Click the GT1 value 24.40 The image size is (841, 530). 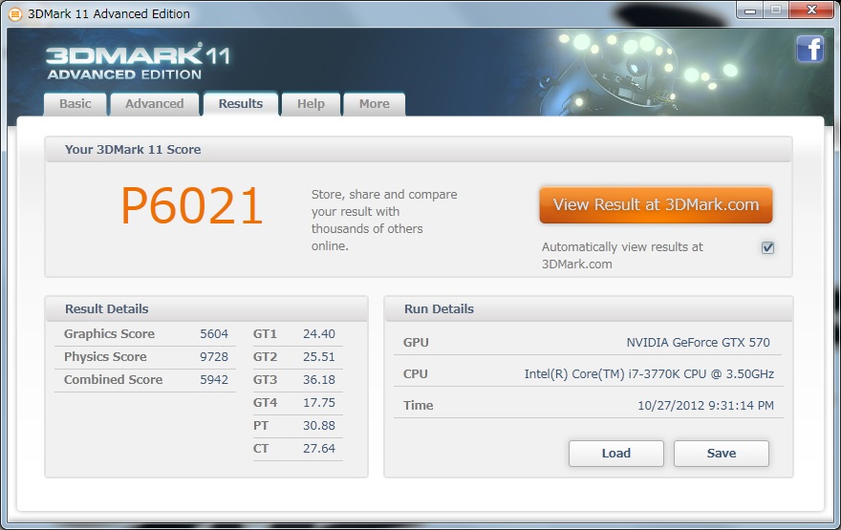319,334
